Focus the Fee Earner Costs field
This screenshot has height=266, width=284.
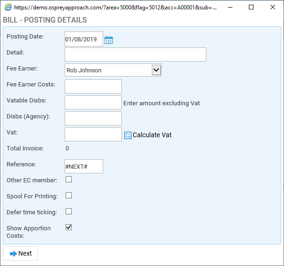(93, 86)
